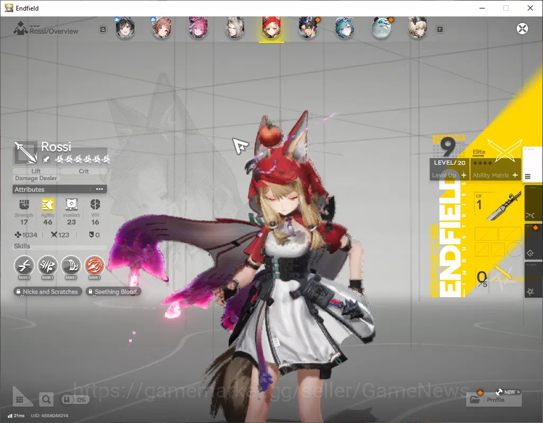Image resolution: width=543 pixels, height=423 pixels.
Task: Click the E next-operator key icon
Action: click(x=440, y=30)
